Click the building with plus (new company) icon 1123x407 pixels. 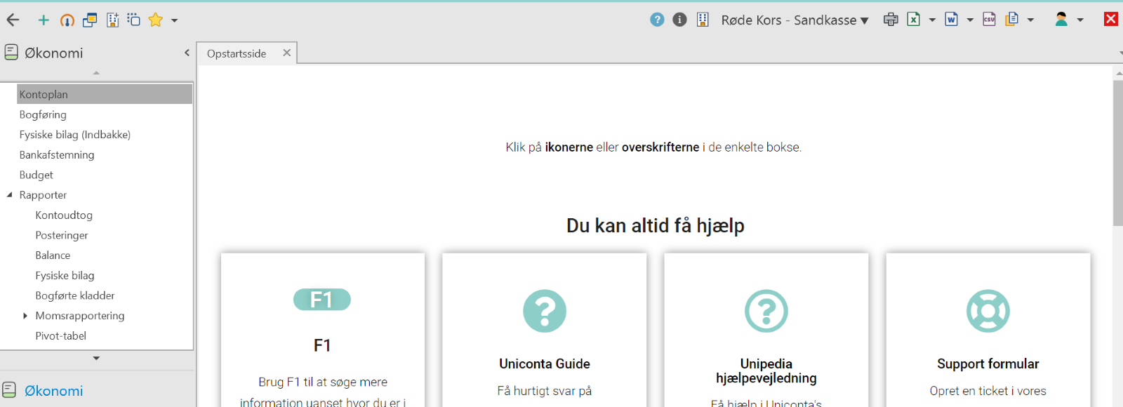pyautogui.click(x=112, y=20)
